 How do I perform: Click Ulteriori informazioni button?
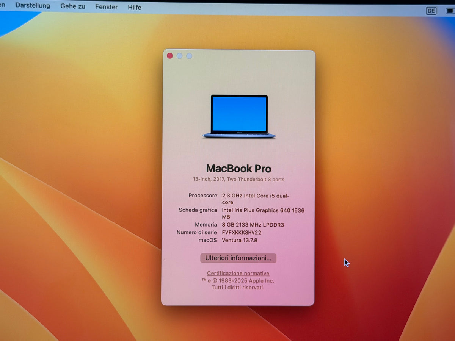point(238,258)
